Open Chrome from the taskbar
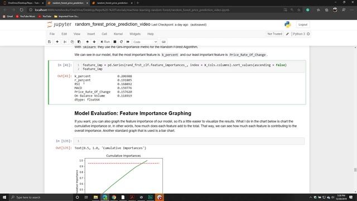357x201 pixels. pos(114,197)
